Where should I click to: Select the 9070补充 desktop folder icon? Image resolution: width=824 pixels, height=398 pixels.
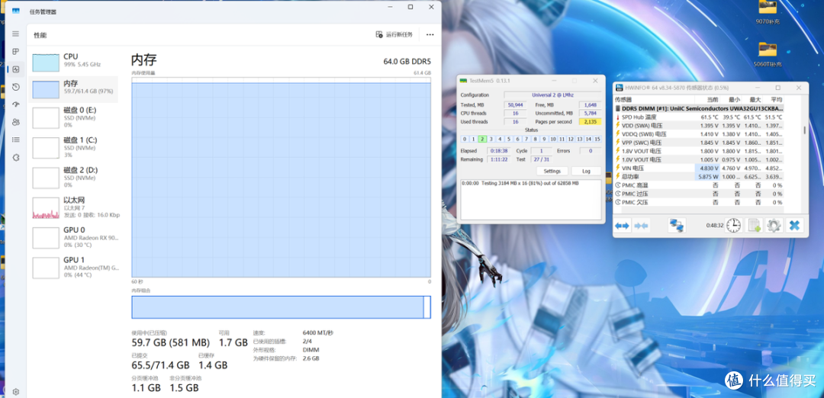click(768, 13)
